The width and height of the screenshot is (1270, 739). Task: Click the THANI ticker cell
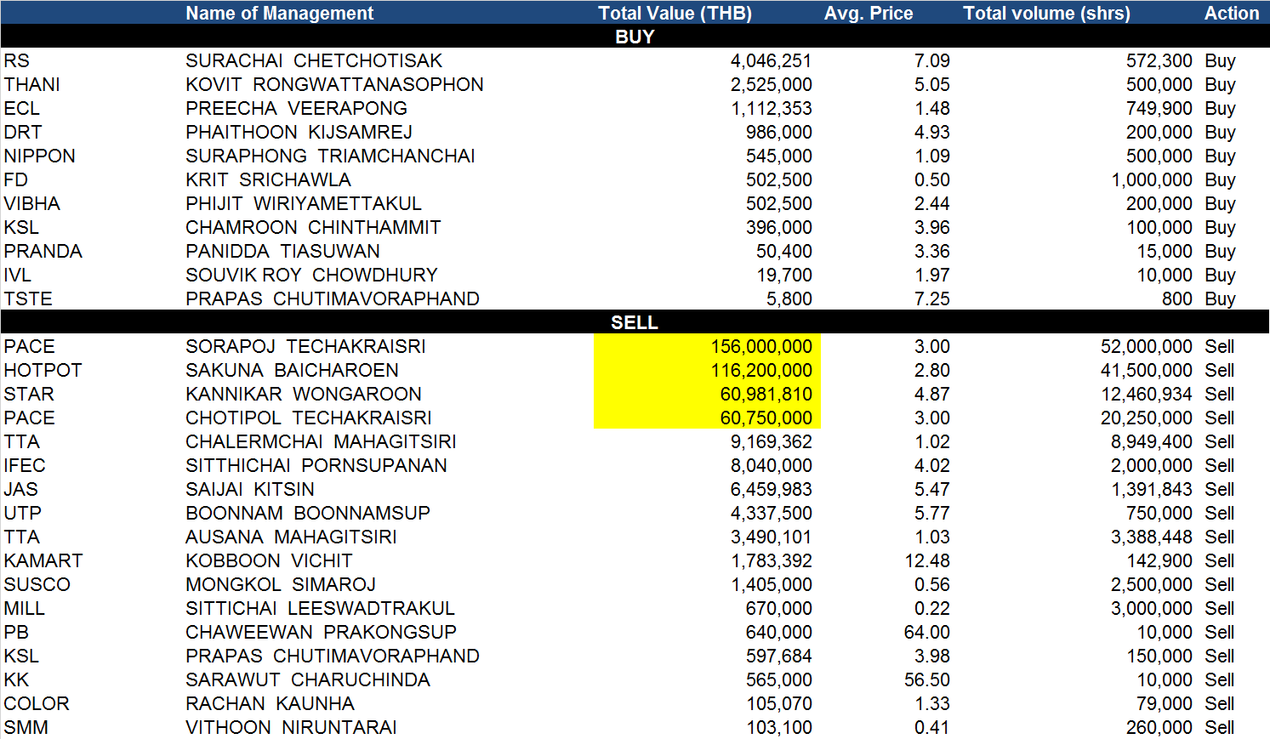pos(31,84)
